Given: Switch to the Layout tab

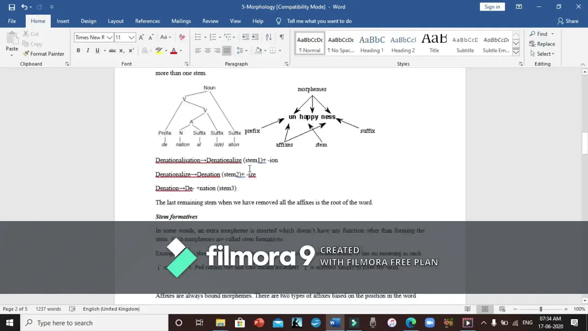Looking at the screenshot, I should tap(116, 21).
